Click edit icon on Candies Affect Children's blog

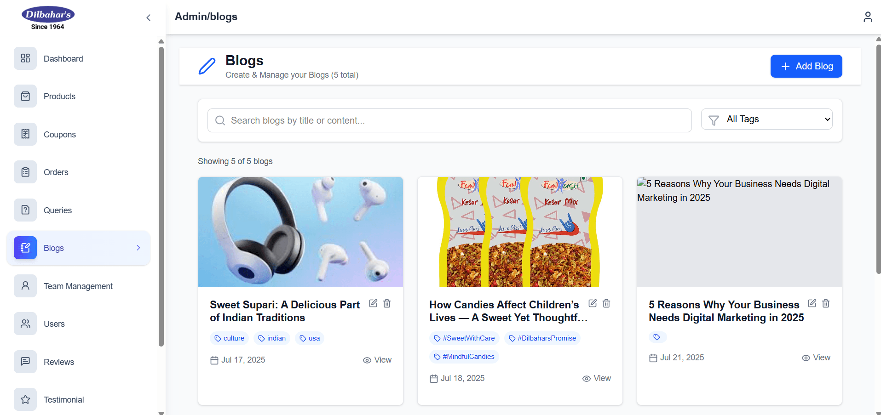tap(593, 303)
